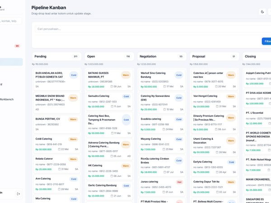This screenshot has height=203, width=271.
Task: Click calendar icon beside 17 Mei date
Action: [x=164, y=86]
